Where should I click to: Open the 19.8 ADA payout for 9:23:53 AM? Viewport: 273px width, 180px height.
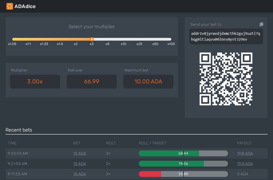click(245, 153)
